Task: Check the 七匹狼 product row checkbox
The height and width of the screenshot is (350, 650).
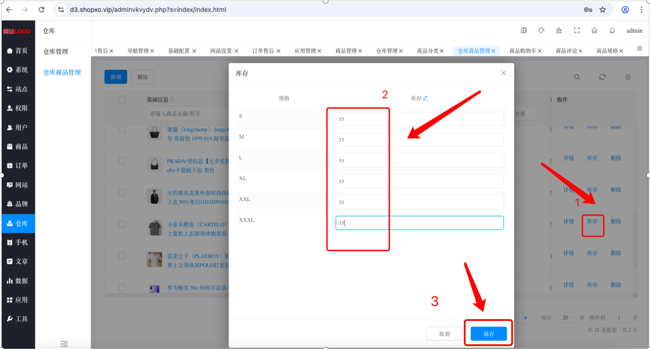Action: pos(122,193)
